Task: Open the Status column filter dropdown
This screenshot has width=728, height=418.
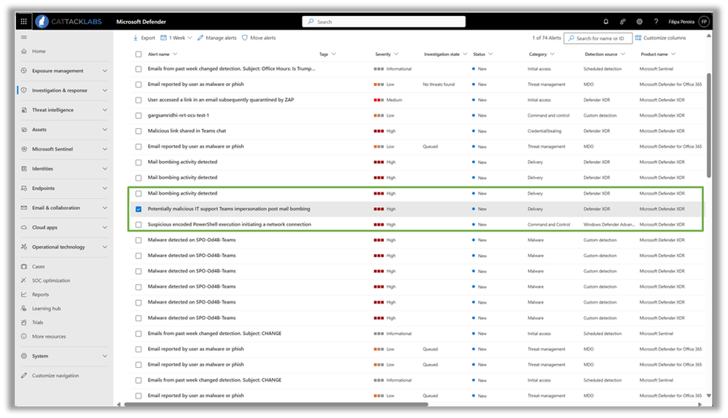Action: (x=490, y=55)
